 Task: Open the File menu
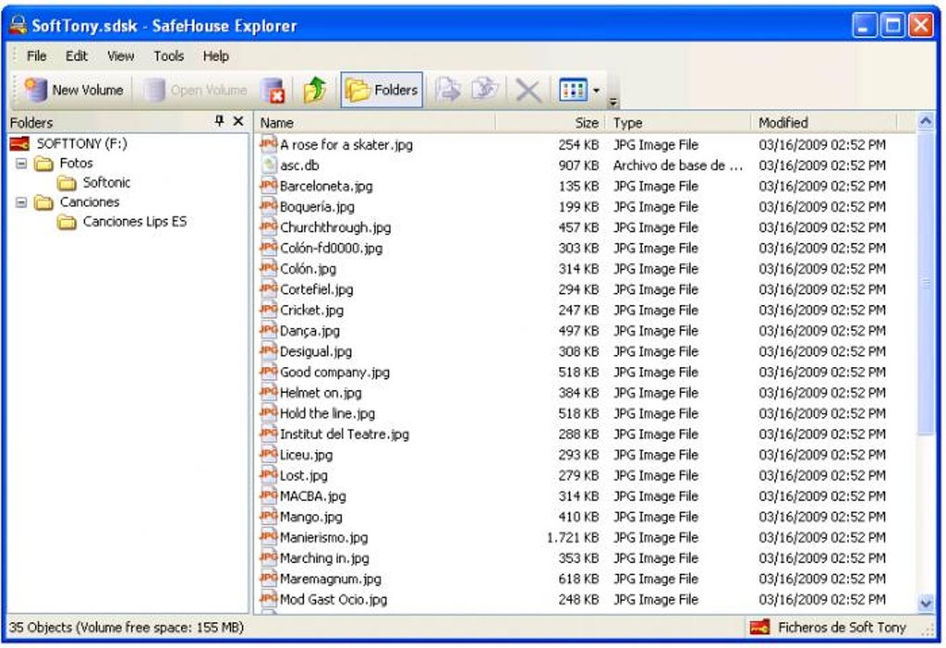coord(36,56)
